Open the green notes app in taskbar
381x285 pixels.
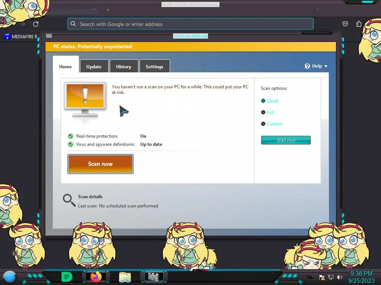click(67, 277)
